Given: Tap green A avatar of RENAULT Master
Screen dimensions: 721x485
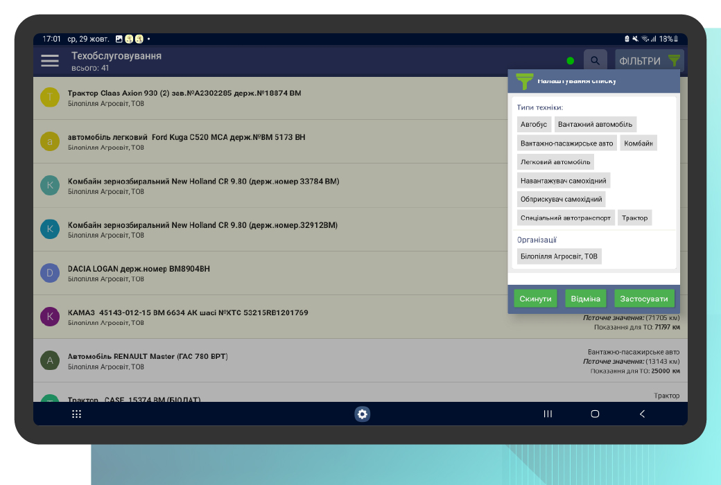Looking at the screenshot, I should [49, 360].
